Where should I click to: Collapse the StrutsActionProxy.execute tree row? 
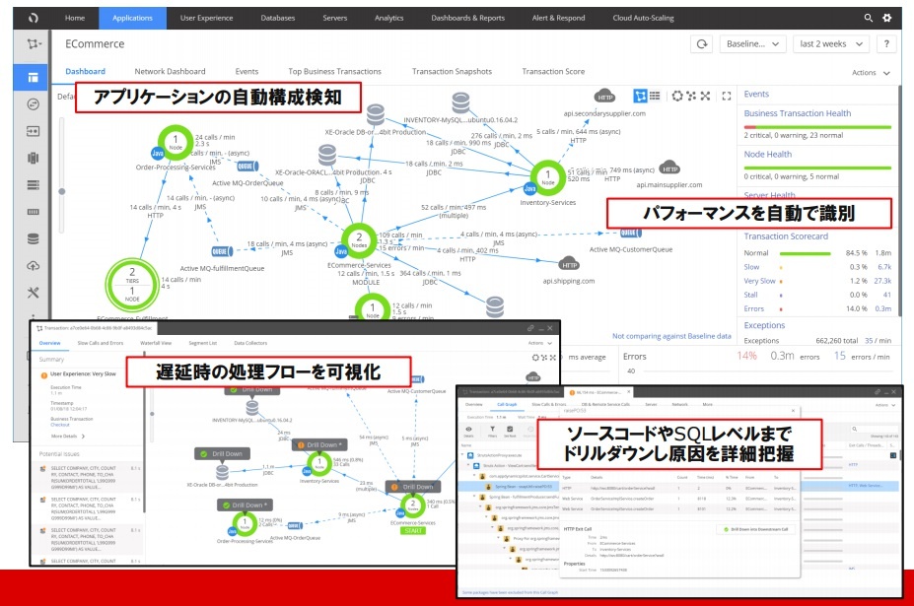coord(463,455)
